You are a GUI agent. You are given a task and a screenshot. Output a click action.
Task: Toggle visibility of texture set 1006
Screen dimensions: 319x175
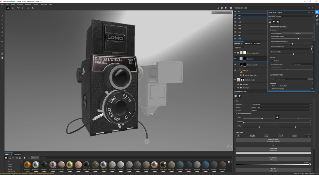click(x=235, y=32)
